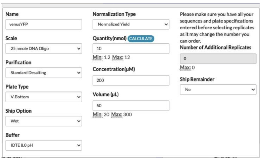
Task: Click the Ship Remainder heading label
Action: (x=198, y=80)
